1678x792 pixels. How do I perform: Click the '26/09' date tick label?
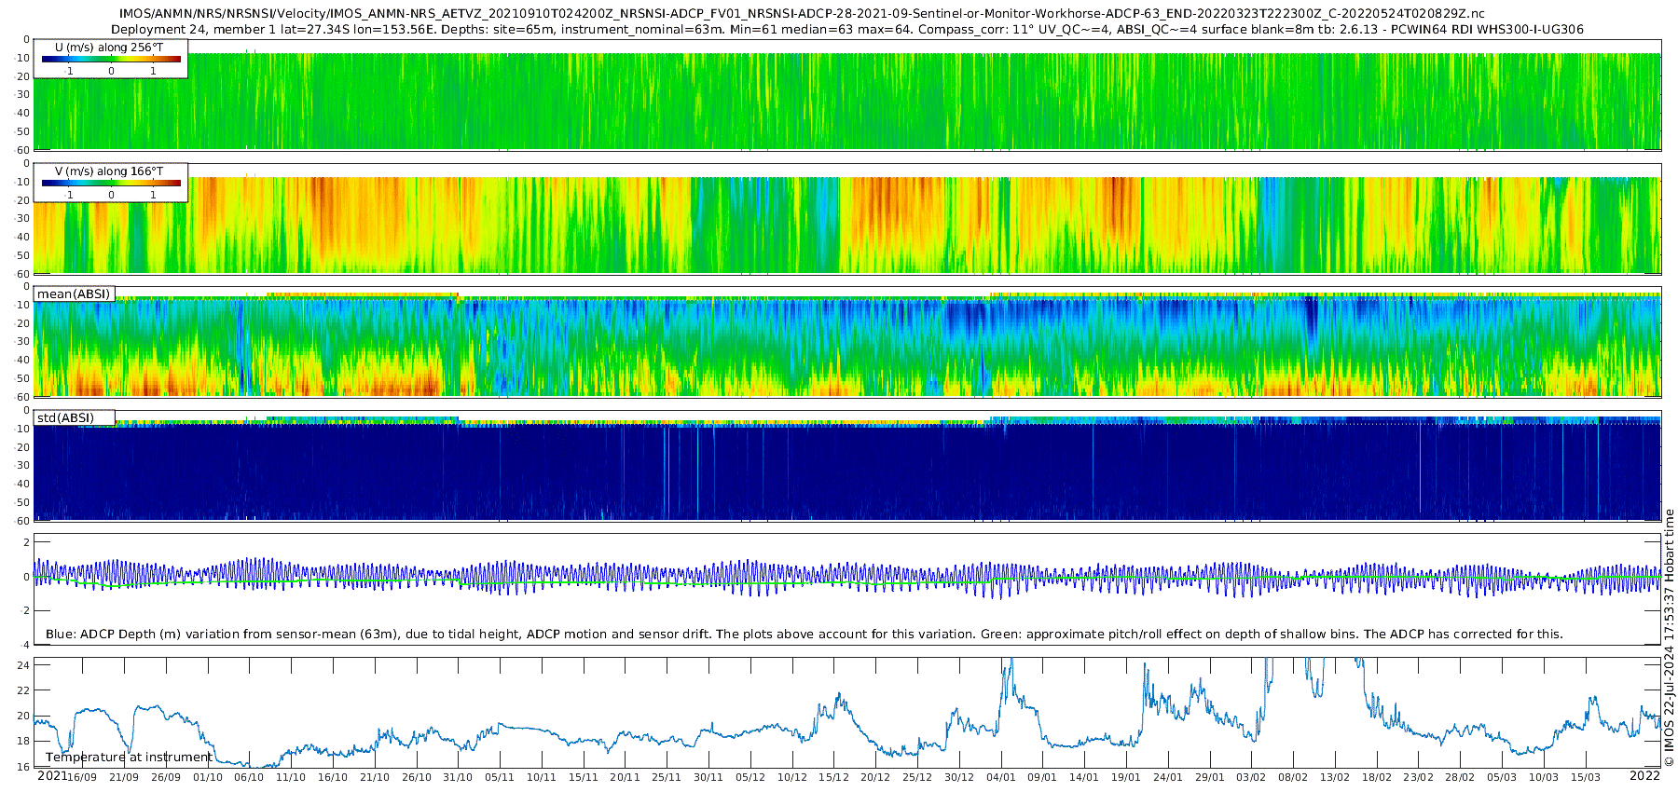(x=166, y=777)
